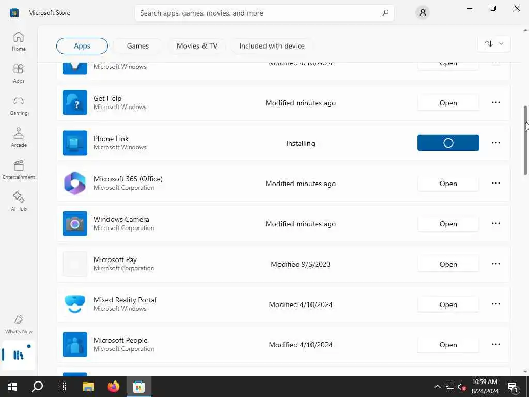Click the Microsoft Store logo icon

pyautogui.click(x=14, y=13)
